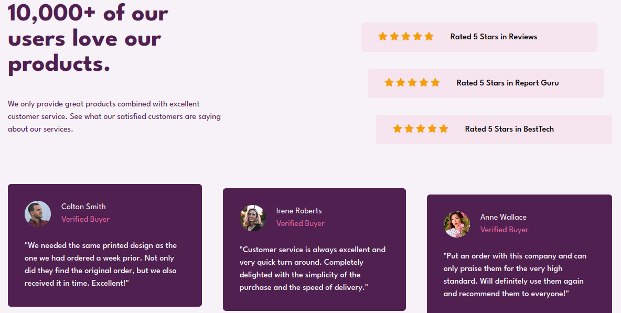This screenshot has height=313, width=621.
Task: Click the first star in the Reviews rating
Action: pyautogui.click(x=383, y=36)
